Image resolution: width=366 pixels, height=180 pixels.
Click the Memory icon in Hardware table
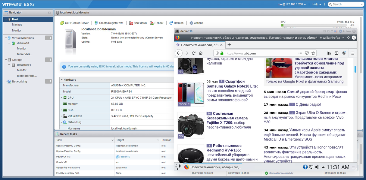pyautogui.click(x=65, y=104)
